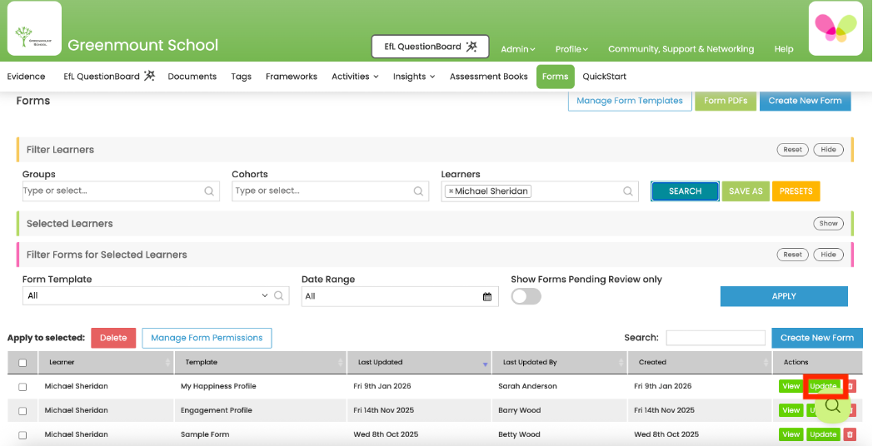Open the Assessment Books tab
The height and width of the screenshot is (446, 873).
click(489, 77)
